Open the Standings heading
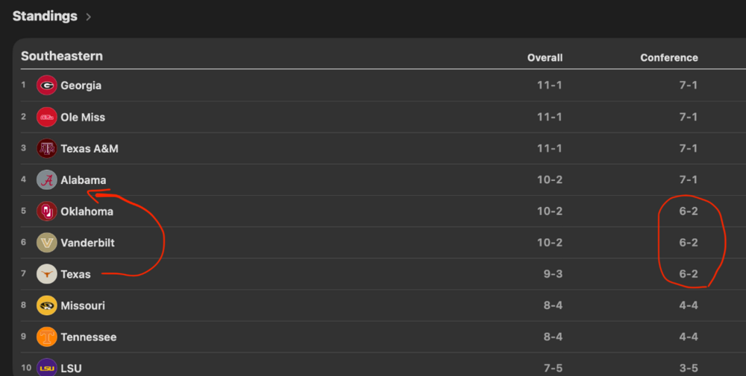 pyautogui.click(x=45, y=16)
